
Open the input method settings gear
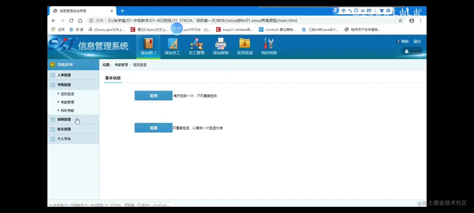(x=388, y=11)
